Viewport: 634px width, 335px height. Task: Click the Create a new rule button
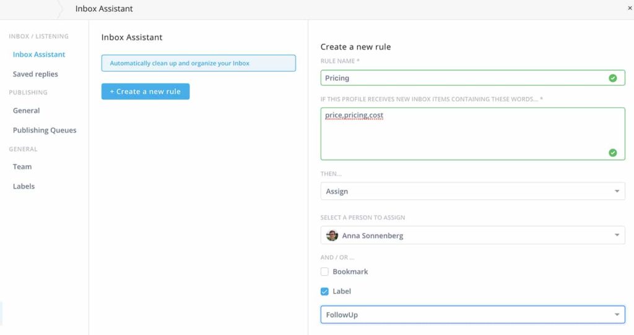(145, 91)
